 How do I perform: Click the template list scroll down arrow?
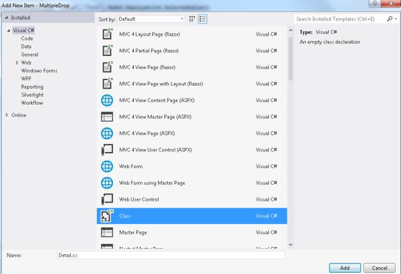point(291,245)
